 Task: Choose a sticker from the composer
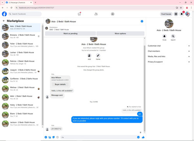coord(54,137)
